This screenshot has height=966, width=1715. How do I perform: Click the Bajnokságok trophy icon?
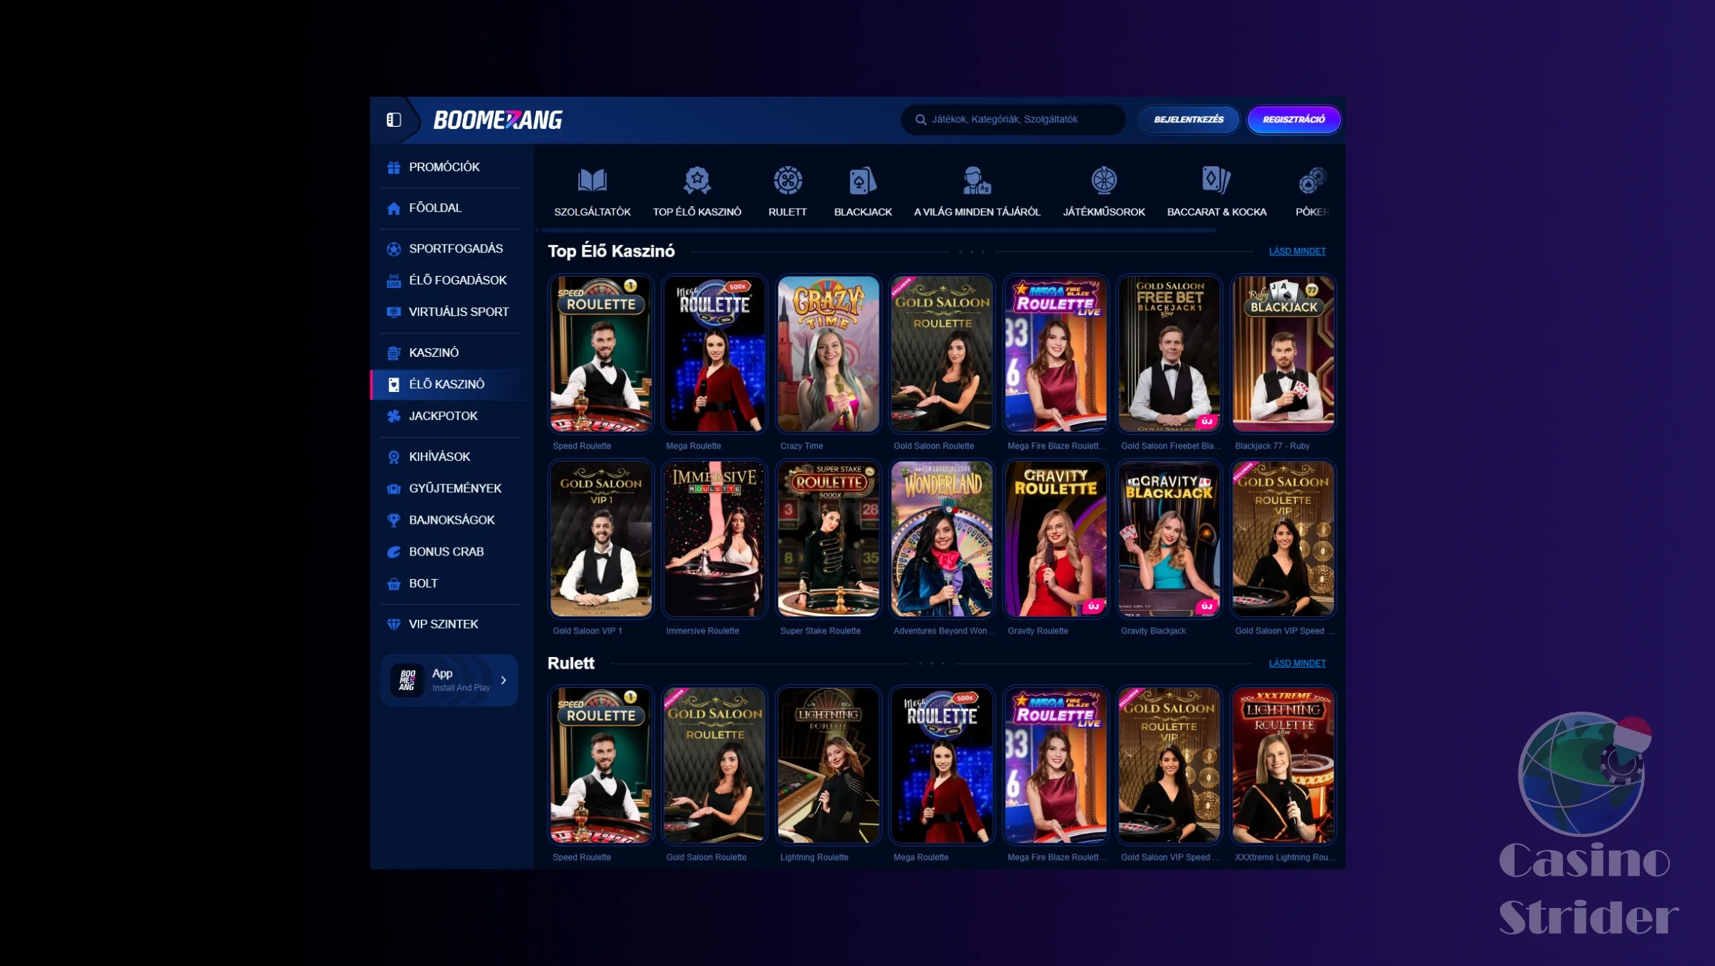[x=393, y=520]
